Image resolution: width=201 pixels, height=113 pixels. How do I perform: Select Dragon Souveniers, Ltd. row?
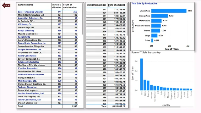pyautogui.click(x=47, y=50)
